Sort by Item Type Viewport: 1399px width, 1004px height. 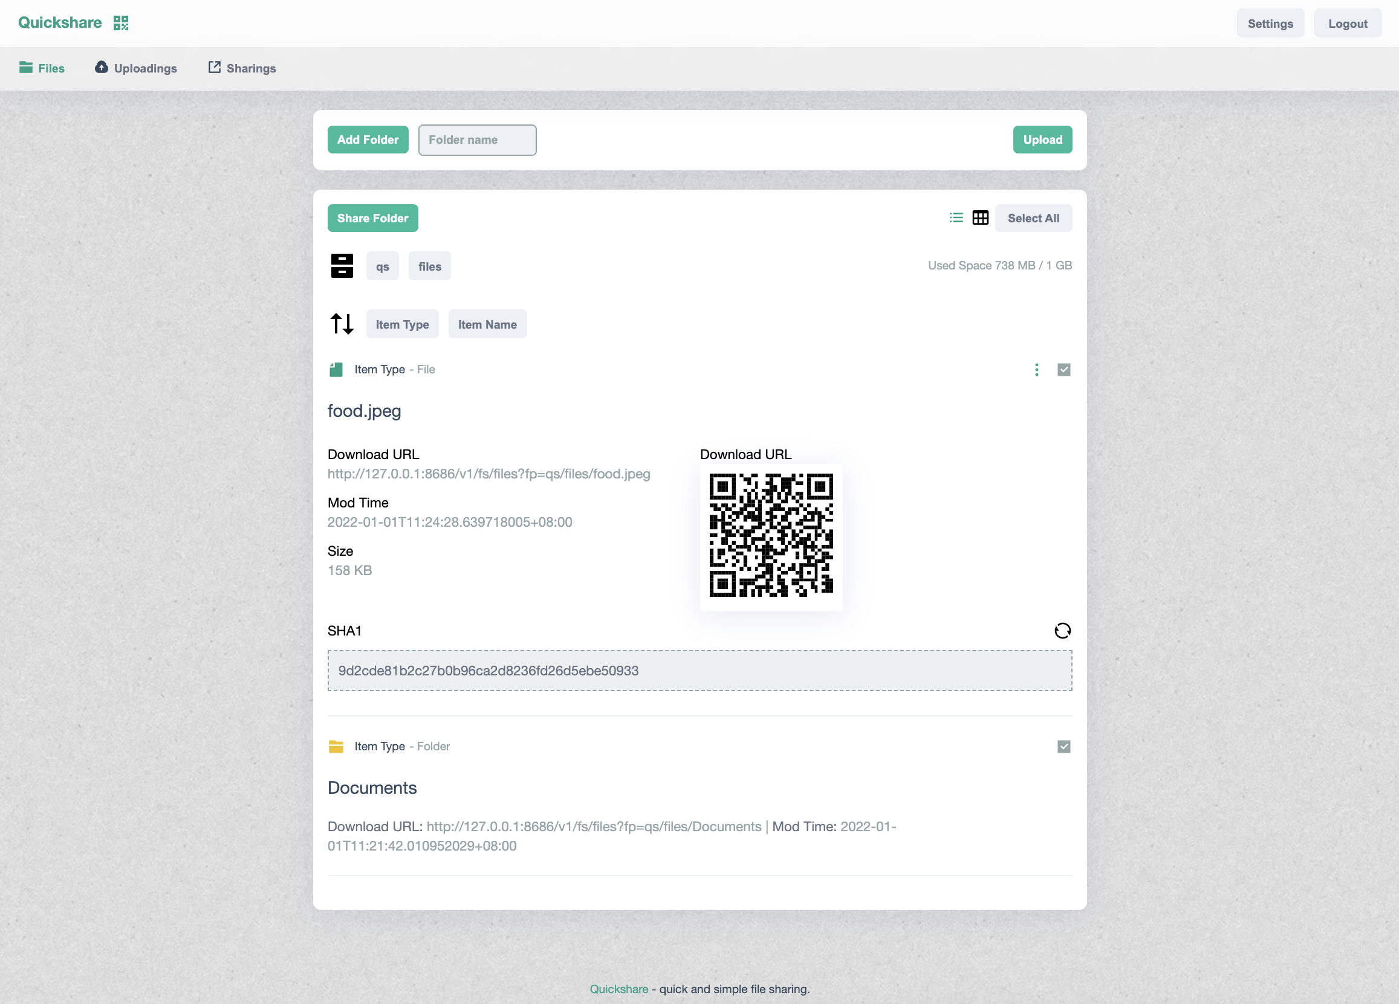pos(402,324)
